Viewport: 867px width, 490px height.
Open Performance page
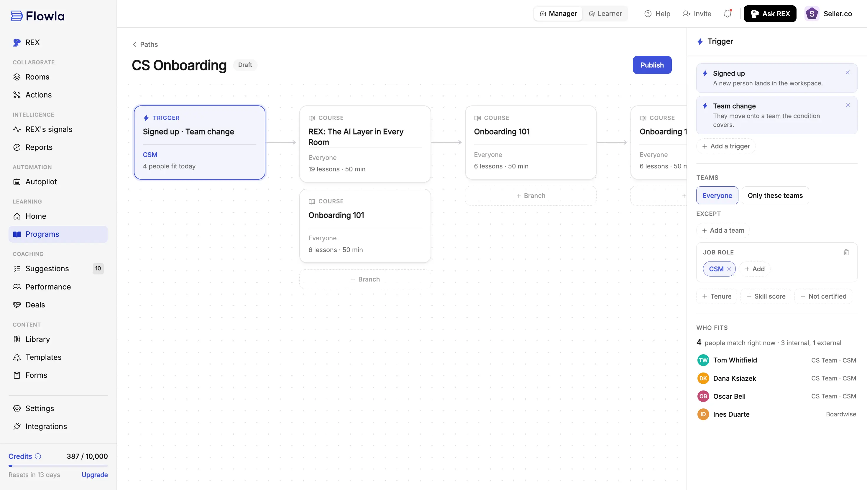(x=58, y=287)
